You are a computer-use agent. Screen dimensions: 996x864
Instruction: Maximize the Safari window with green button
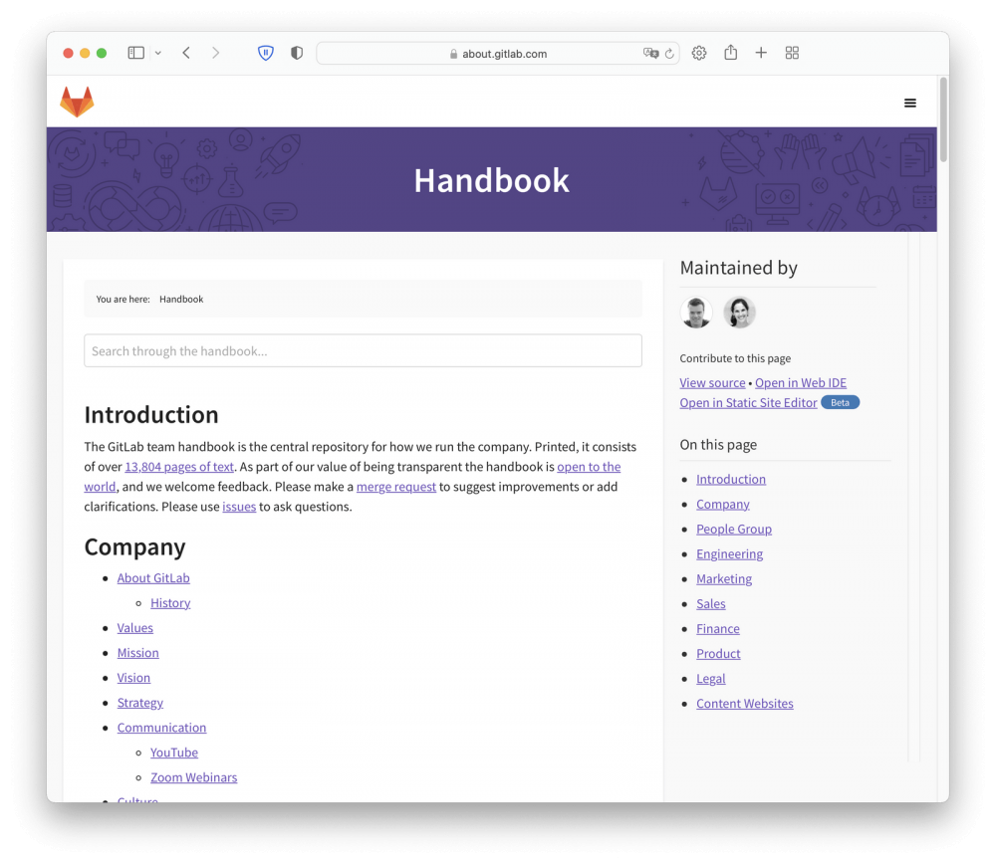101,54
